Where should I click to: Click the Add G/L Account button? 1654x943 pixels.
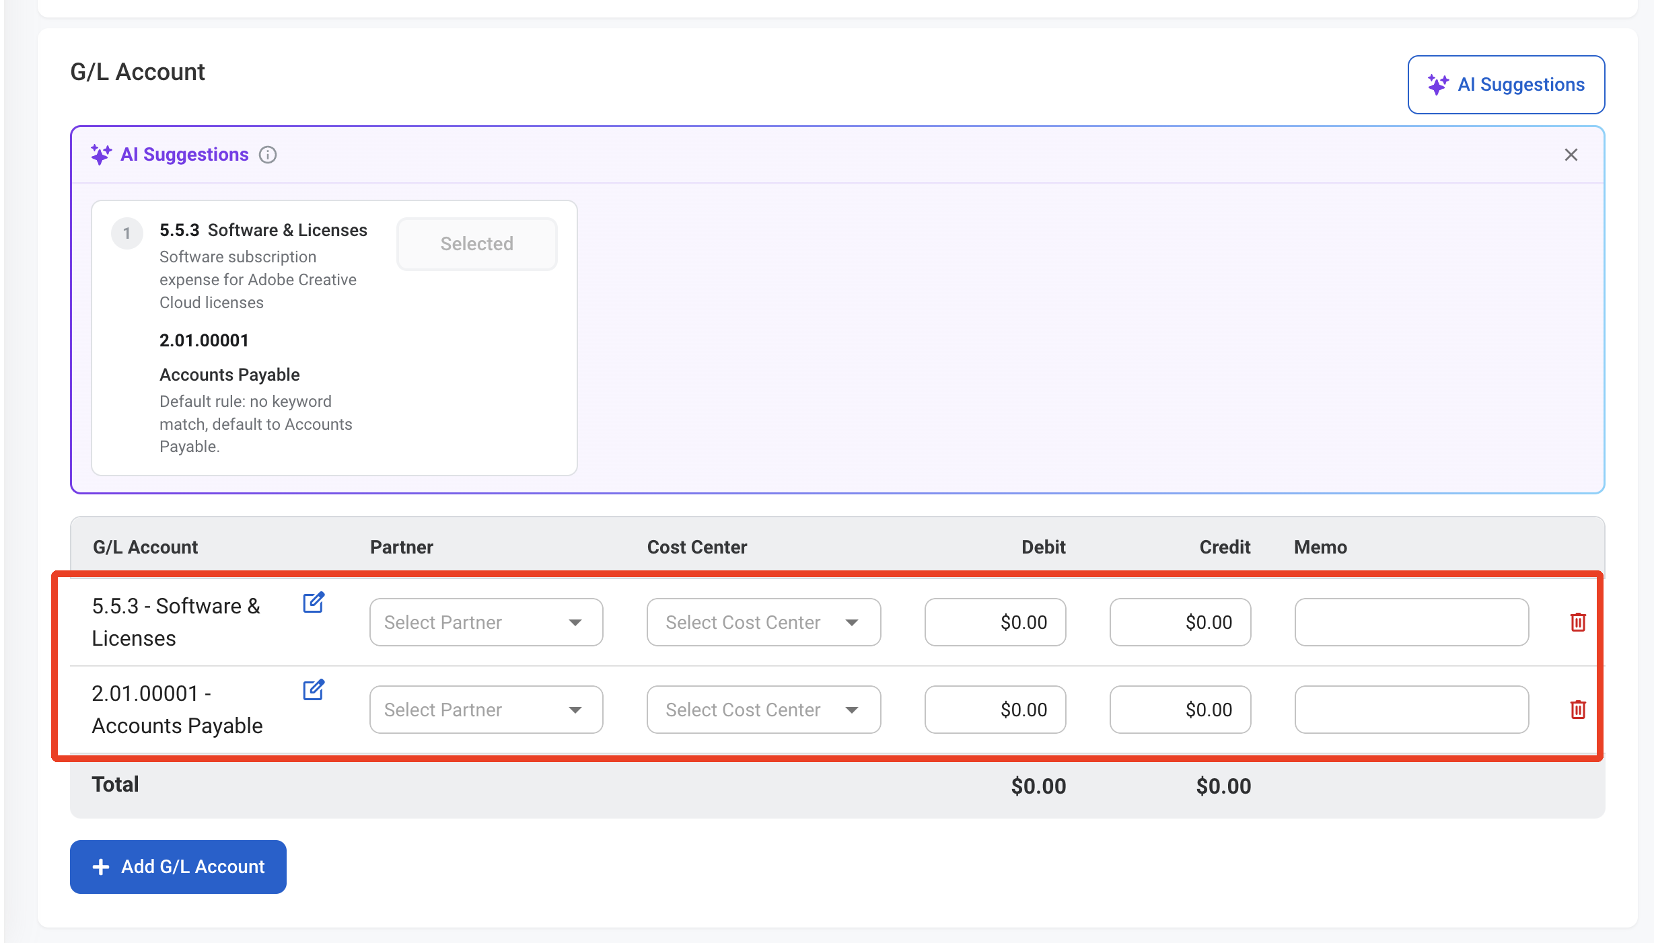[x=178, y=867]
